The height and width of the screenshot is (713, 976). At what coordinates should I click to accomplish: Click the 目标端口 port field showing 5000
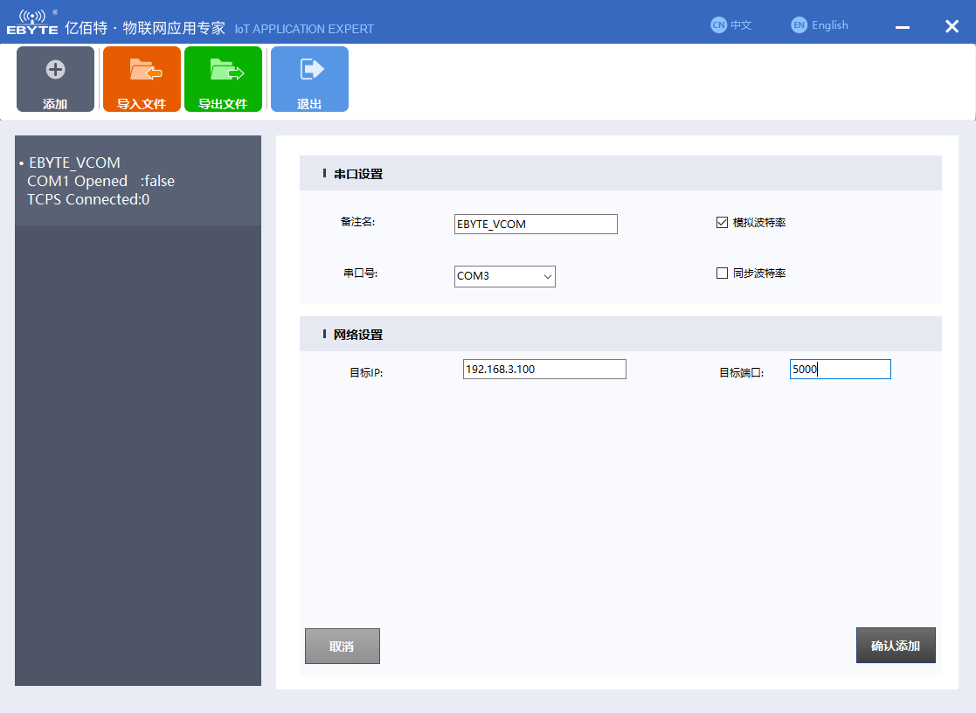[x=840, y=370]
